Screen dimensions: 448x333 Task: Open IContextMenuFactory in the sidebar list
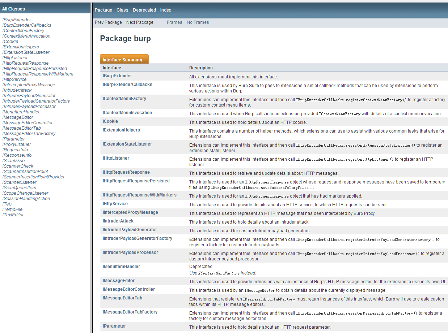pyautogui.click(x=24, y=31)
